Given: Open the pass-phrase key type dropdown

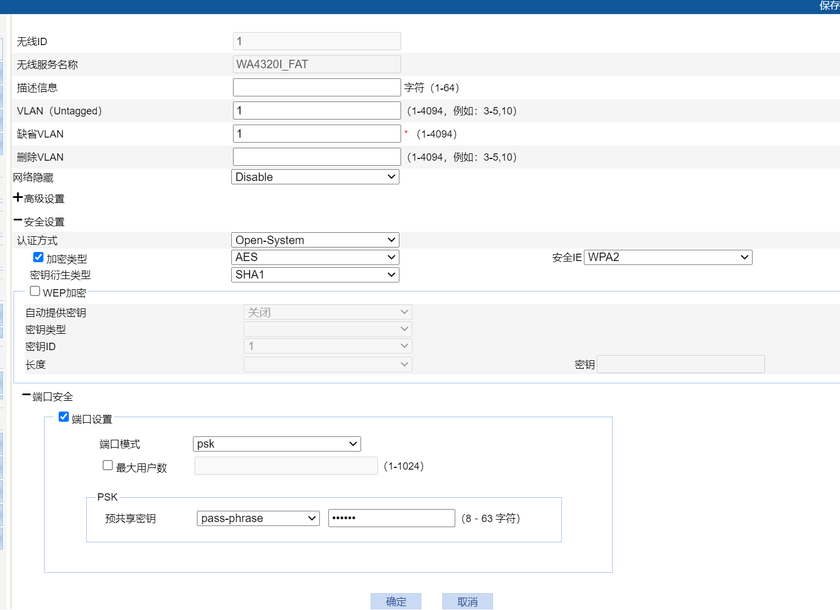Looking at the screenshot, I should (x=258, y=518).
